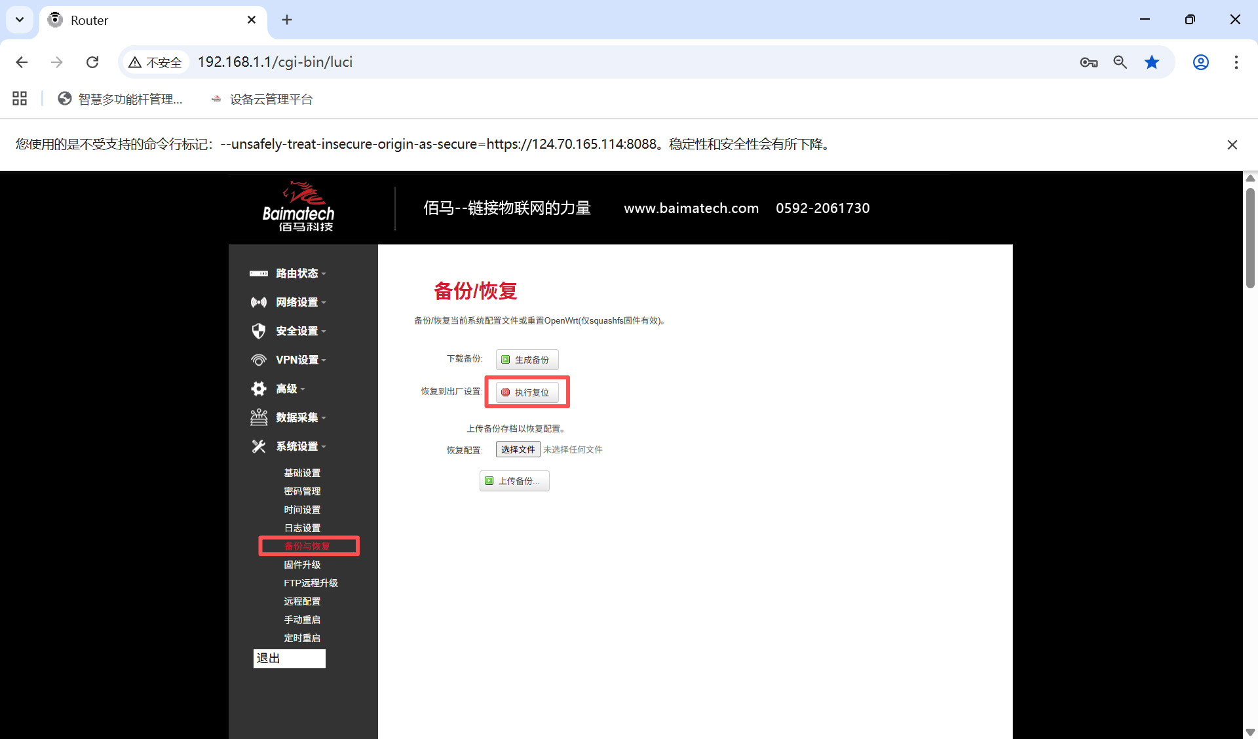Click the security settings shield icon
The image size is (1258, 739).
[x=259, y=331]
